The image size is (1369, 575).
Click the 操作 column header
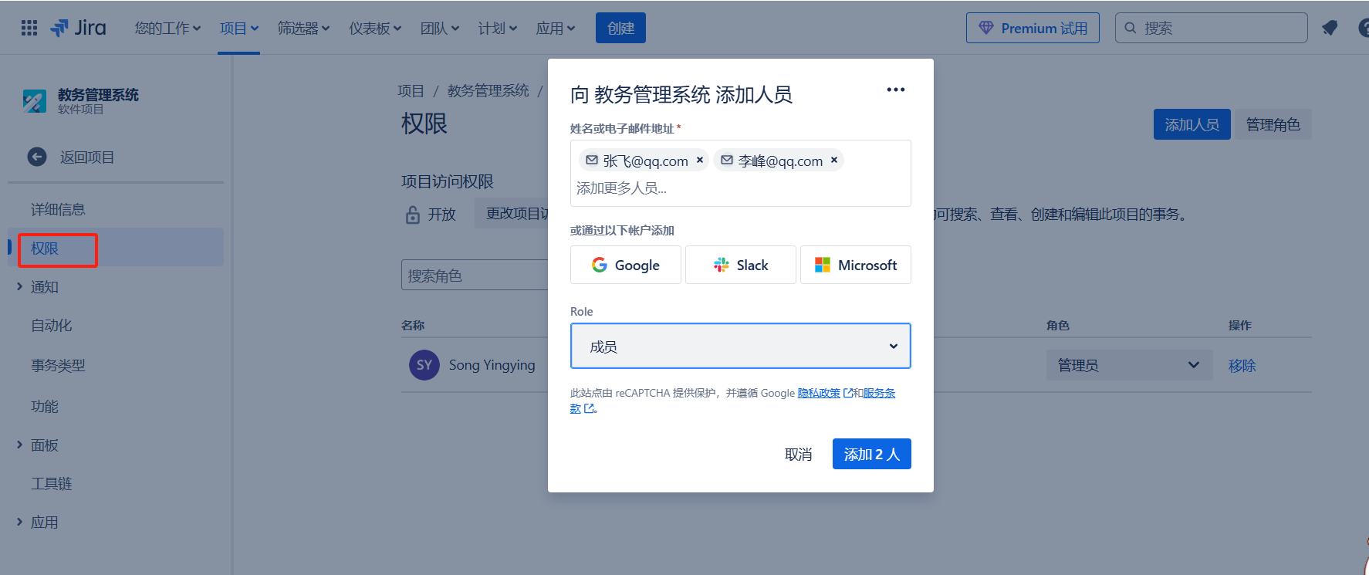1240,326
